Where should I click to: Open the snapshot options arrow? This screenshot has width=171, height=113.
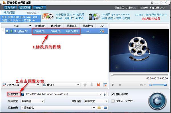tap(145, 85)
